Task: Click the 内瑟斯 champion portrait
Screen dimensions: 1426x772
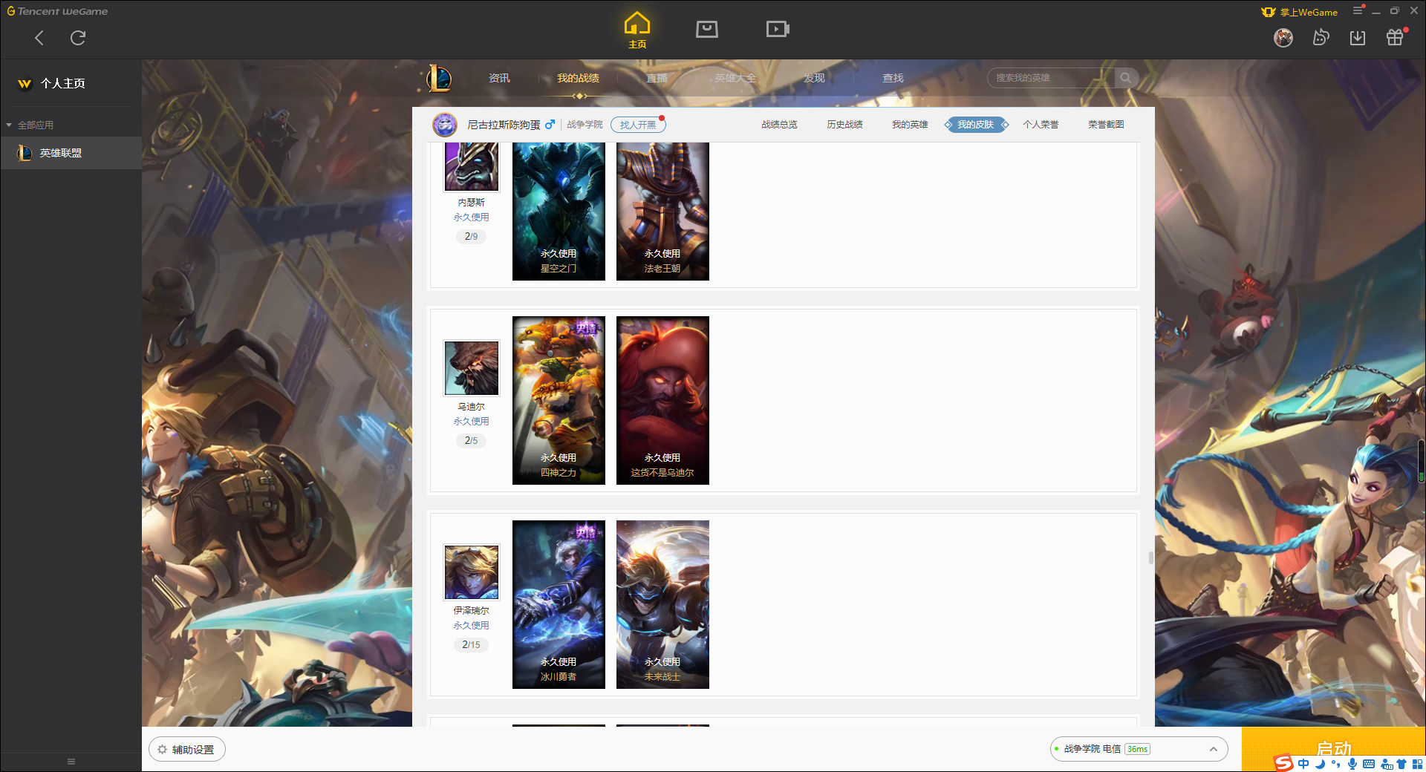Action: point(472,167)
